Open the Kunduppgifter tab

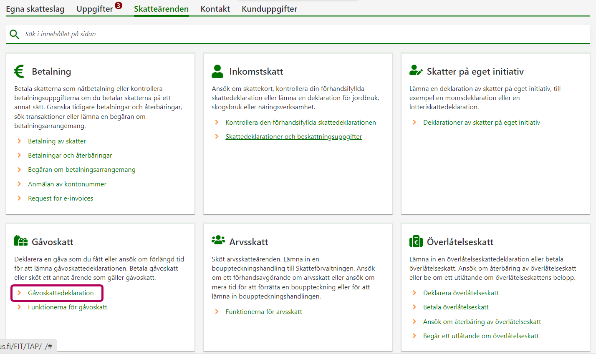click(269, 9)
